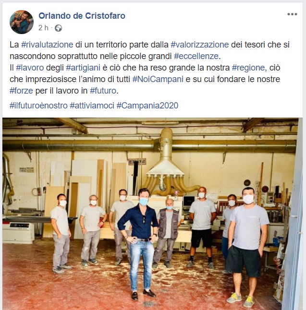Open the workshop group photo

pyautogui.click(x=152, y=214)
